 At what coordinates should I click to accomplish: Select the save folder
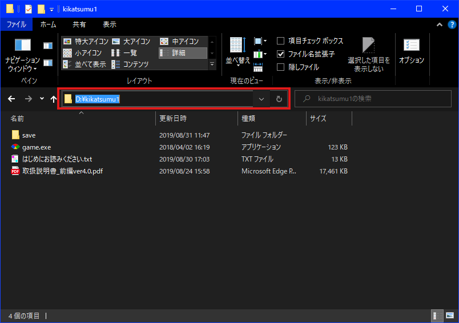pyautogui.click(x=29, y=135)
